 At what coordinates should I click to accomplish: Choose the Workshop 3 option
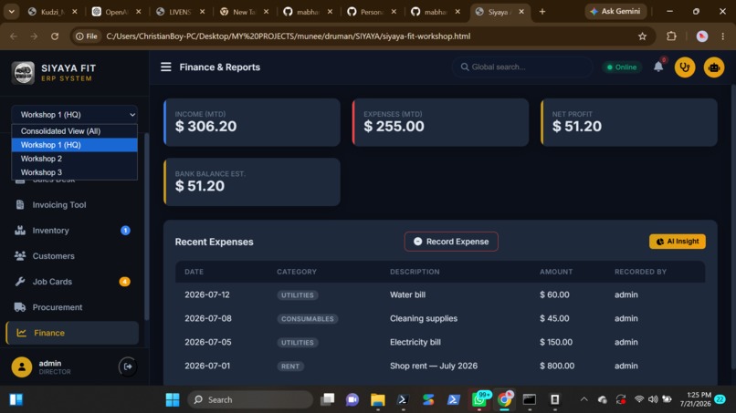[x=75, y=172]
